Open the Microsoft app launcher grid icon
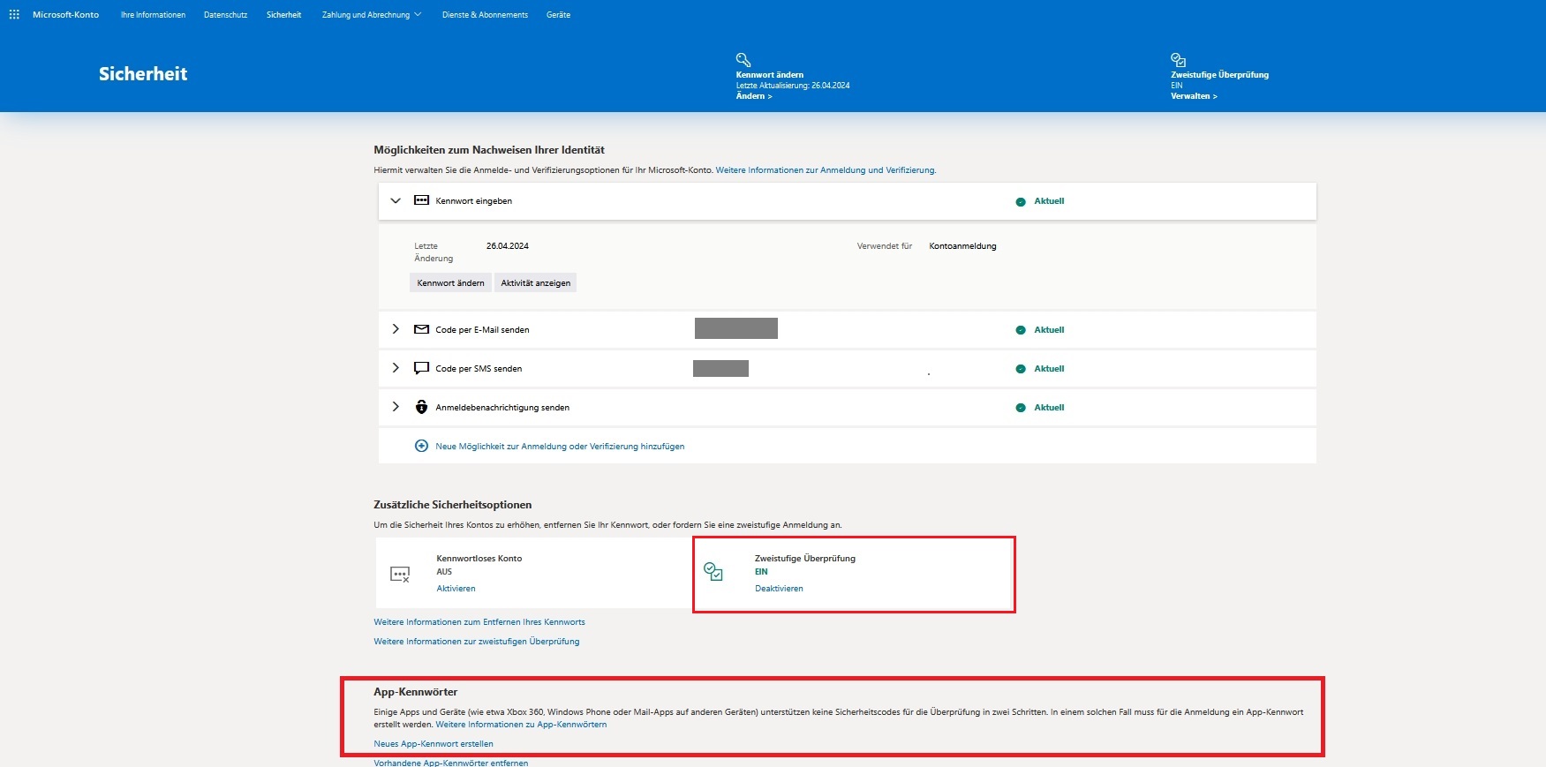 14,14
